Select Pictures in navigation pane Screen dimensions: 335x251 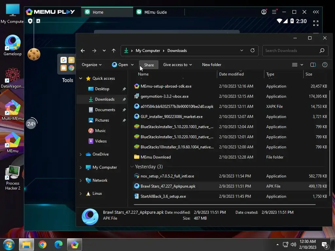(x=102, y=120)
